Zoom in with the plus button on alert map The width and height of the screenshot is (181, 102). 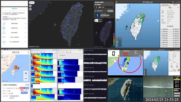(x=26, y=73)
